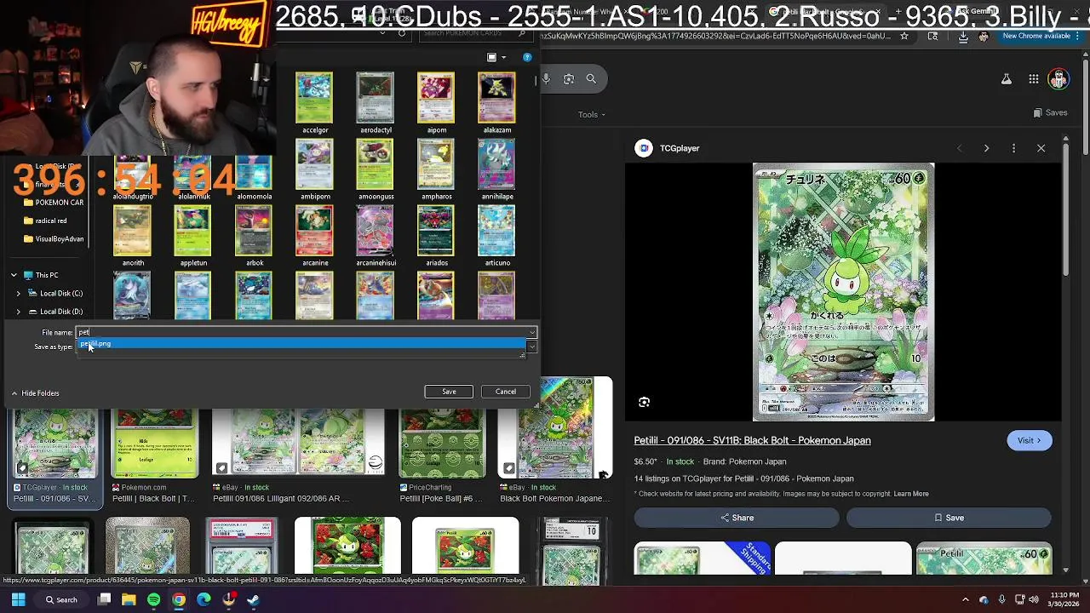Collapse folders with Hide Folders

[35, 393]
